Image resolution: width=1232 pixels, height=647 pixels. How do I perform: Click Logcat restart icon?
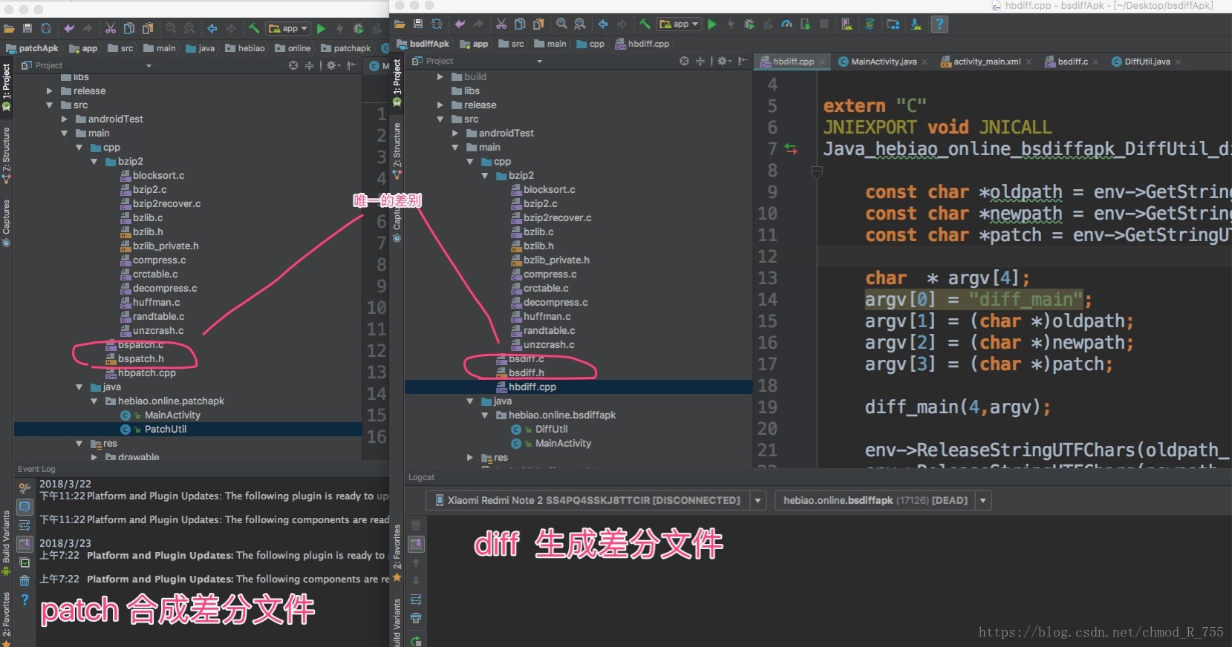(x=416, y=640)
